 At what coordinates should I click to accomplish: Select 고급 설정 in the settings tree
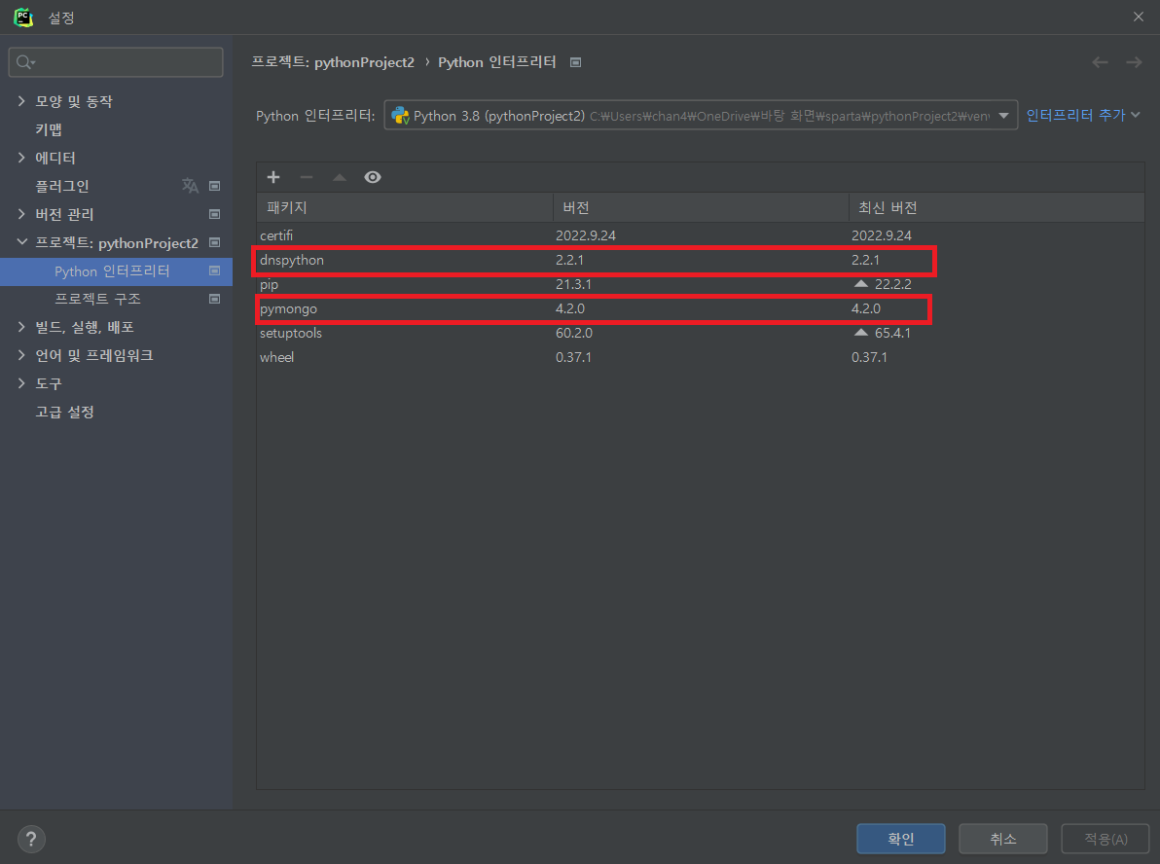(x=65, y=412)
